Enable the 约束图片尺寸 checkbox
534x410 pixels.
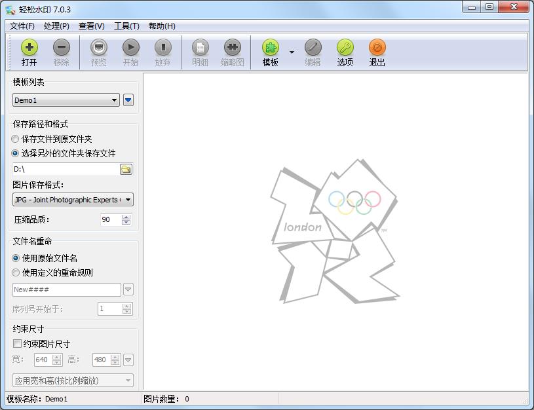coord(17,344)
